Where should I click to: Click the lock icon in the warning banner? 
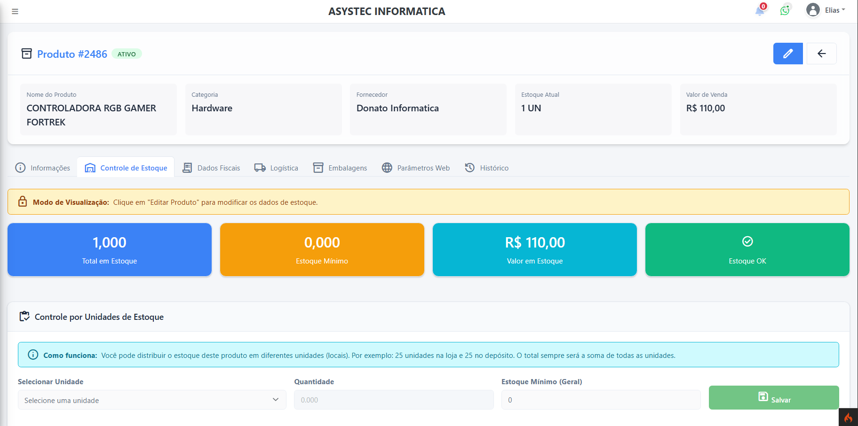pyautogui.click(x=22, y=201)
